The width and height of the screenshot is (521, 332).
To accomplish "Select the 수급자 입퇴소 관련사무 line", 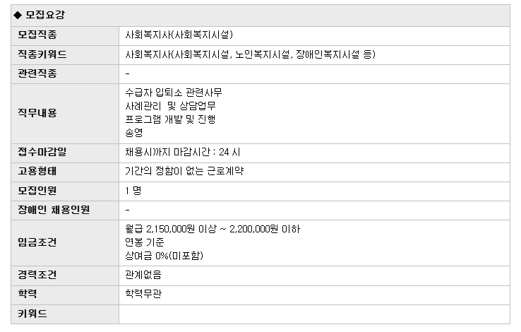I will pyautogui.click(x=174, y=93).
